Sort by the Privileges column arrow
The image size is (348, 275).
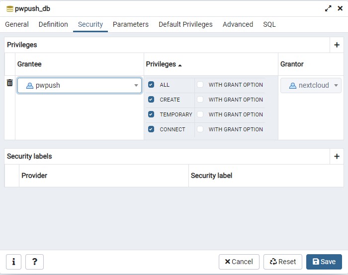[180, 65]
